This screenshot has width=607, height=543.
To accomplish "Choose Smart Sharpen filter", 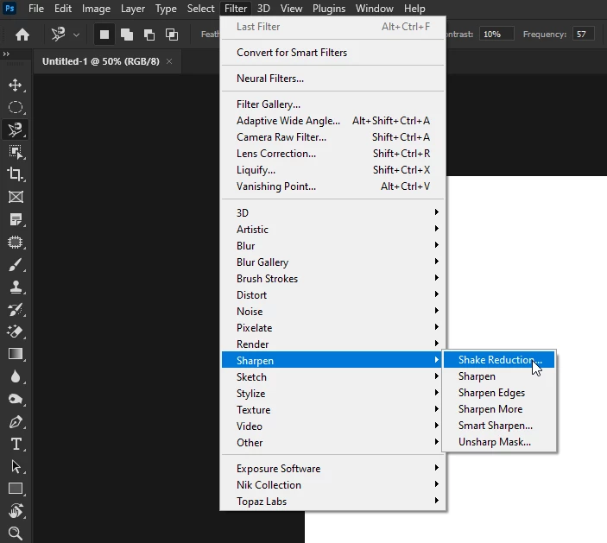I will [499, 426].
